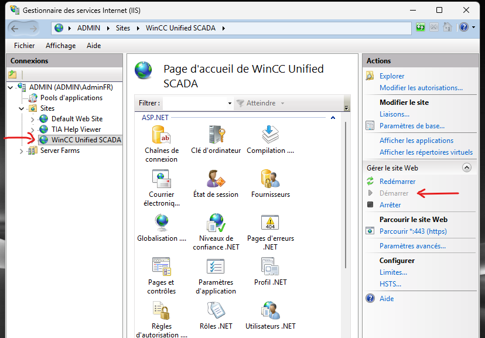Screen dimensions: 485x338
Task: Click the feature list vertical scrollbar
Action: point(346,195)
